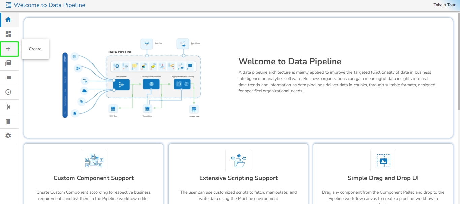Image resolution: width=460 pixels, height=204 pixels.
Task: Click the Simple Drag and Drop UI illustration
Action: coord(383,161)
